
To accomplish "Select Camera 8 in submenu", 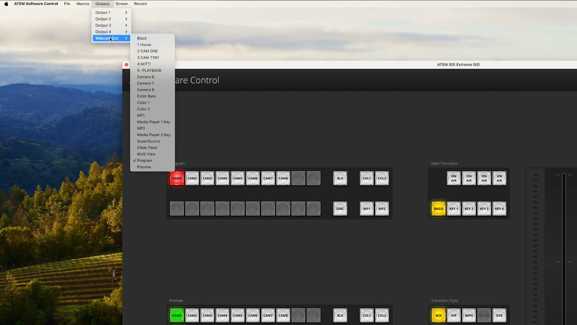I will (x=152, y=90).
